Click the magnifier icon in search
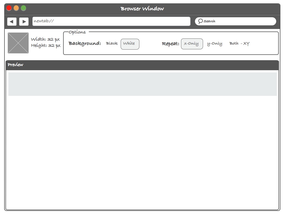 point(200,21)
